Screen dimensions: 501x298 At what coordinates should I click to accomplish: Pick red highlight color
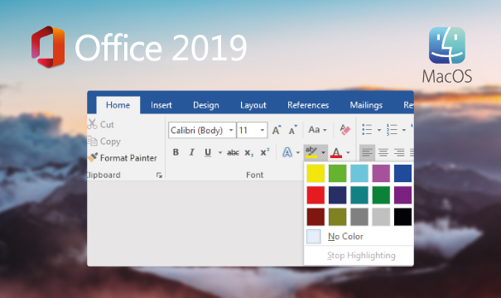tap(316, 195)
